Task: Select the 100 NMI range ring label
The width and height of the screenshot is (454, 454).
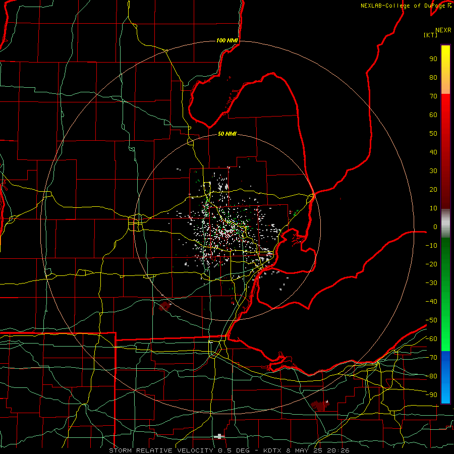Action: [x=227, y=40]
